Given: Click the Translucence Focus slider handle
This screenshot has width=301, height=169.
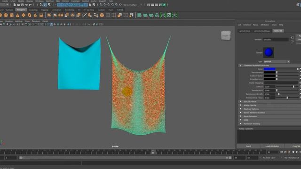Looking at the screenshot, I should pyautogui.click(x=287, y=98).
